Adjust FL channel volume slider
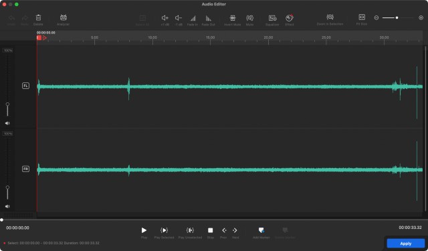 click(x=7, y=104)
